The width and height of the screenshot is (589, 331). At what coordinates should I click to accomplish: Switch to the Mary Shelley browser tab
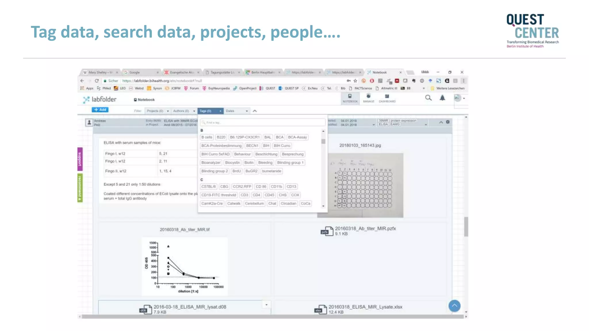coord(100,72)
